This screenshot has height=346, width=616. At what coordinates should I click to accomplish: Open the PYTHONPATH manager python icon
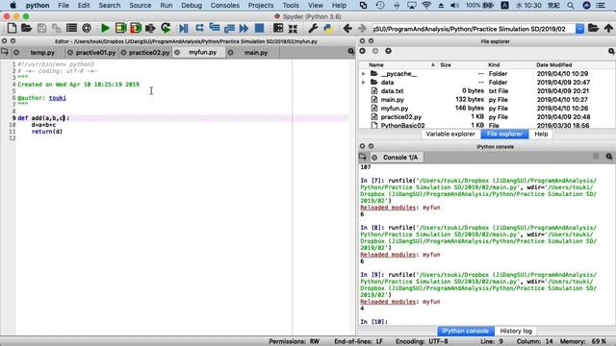point(328,28)
